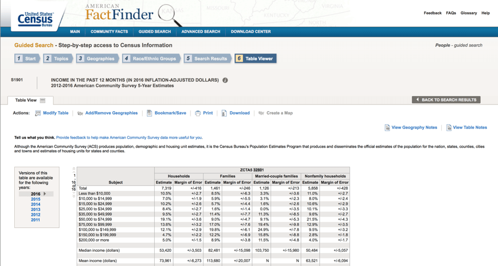Click the Print link
The height and width of the screenshot is (266, 498).
coord(208,113)
